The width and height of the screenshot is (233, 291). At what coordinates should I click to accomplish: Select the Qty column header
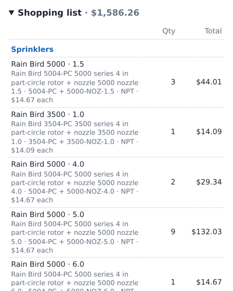coord(169,31)
